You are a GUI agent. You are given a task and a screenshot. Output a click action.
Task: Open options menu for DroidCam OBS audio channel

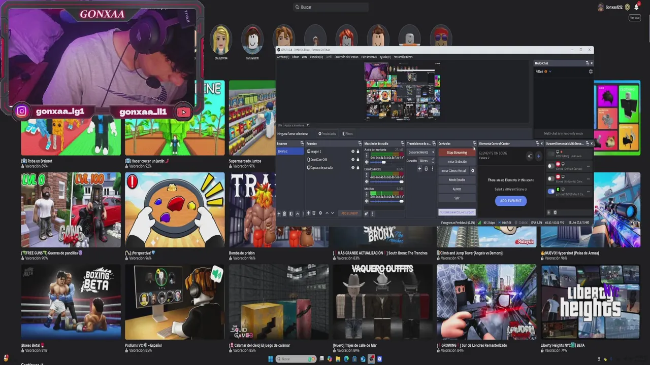pos(367,175)
